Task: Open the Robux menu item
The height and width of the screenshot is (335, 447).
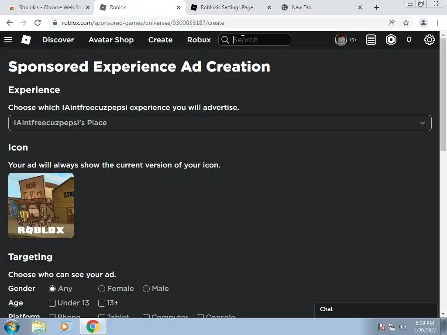Action: (x=199, y=40)
